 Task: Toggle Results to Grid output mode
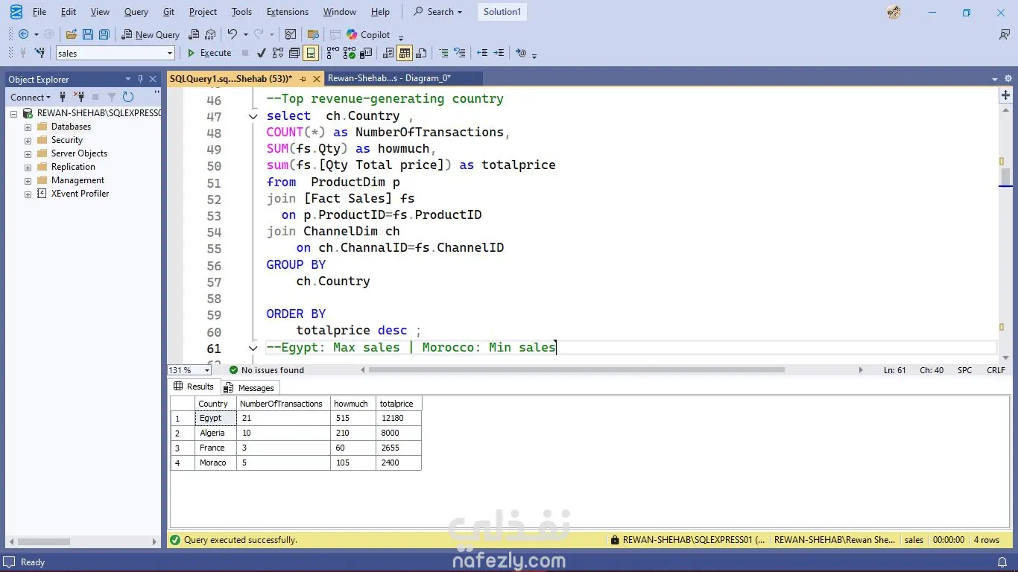point(405,53)
